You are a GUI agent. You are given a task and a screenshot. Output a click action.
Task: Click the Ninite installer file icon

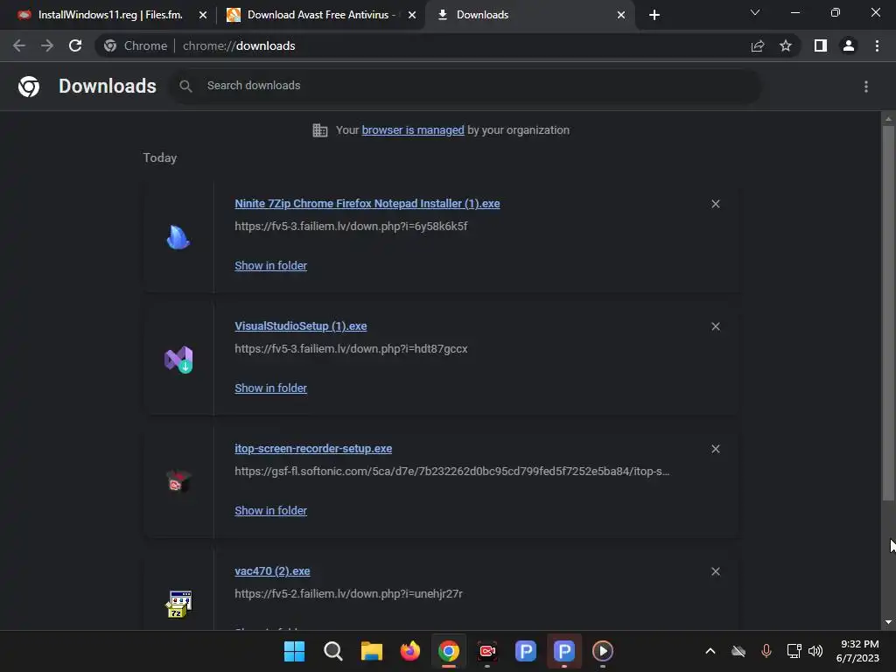point(178,237)
